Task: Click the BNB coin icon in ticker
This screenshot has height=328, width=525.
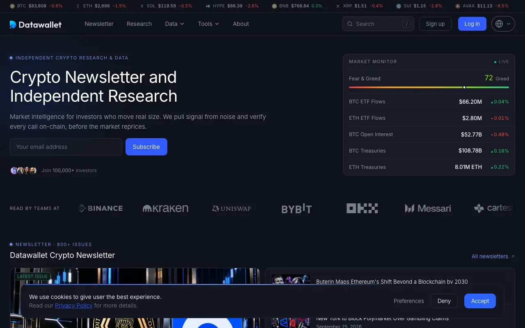Action: point(274,6)
